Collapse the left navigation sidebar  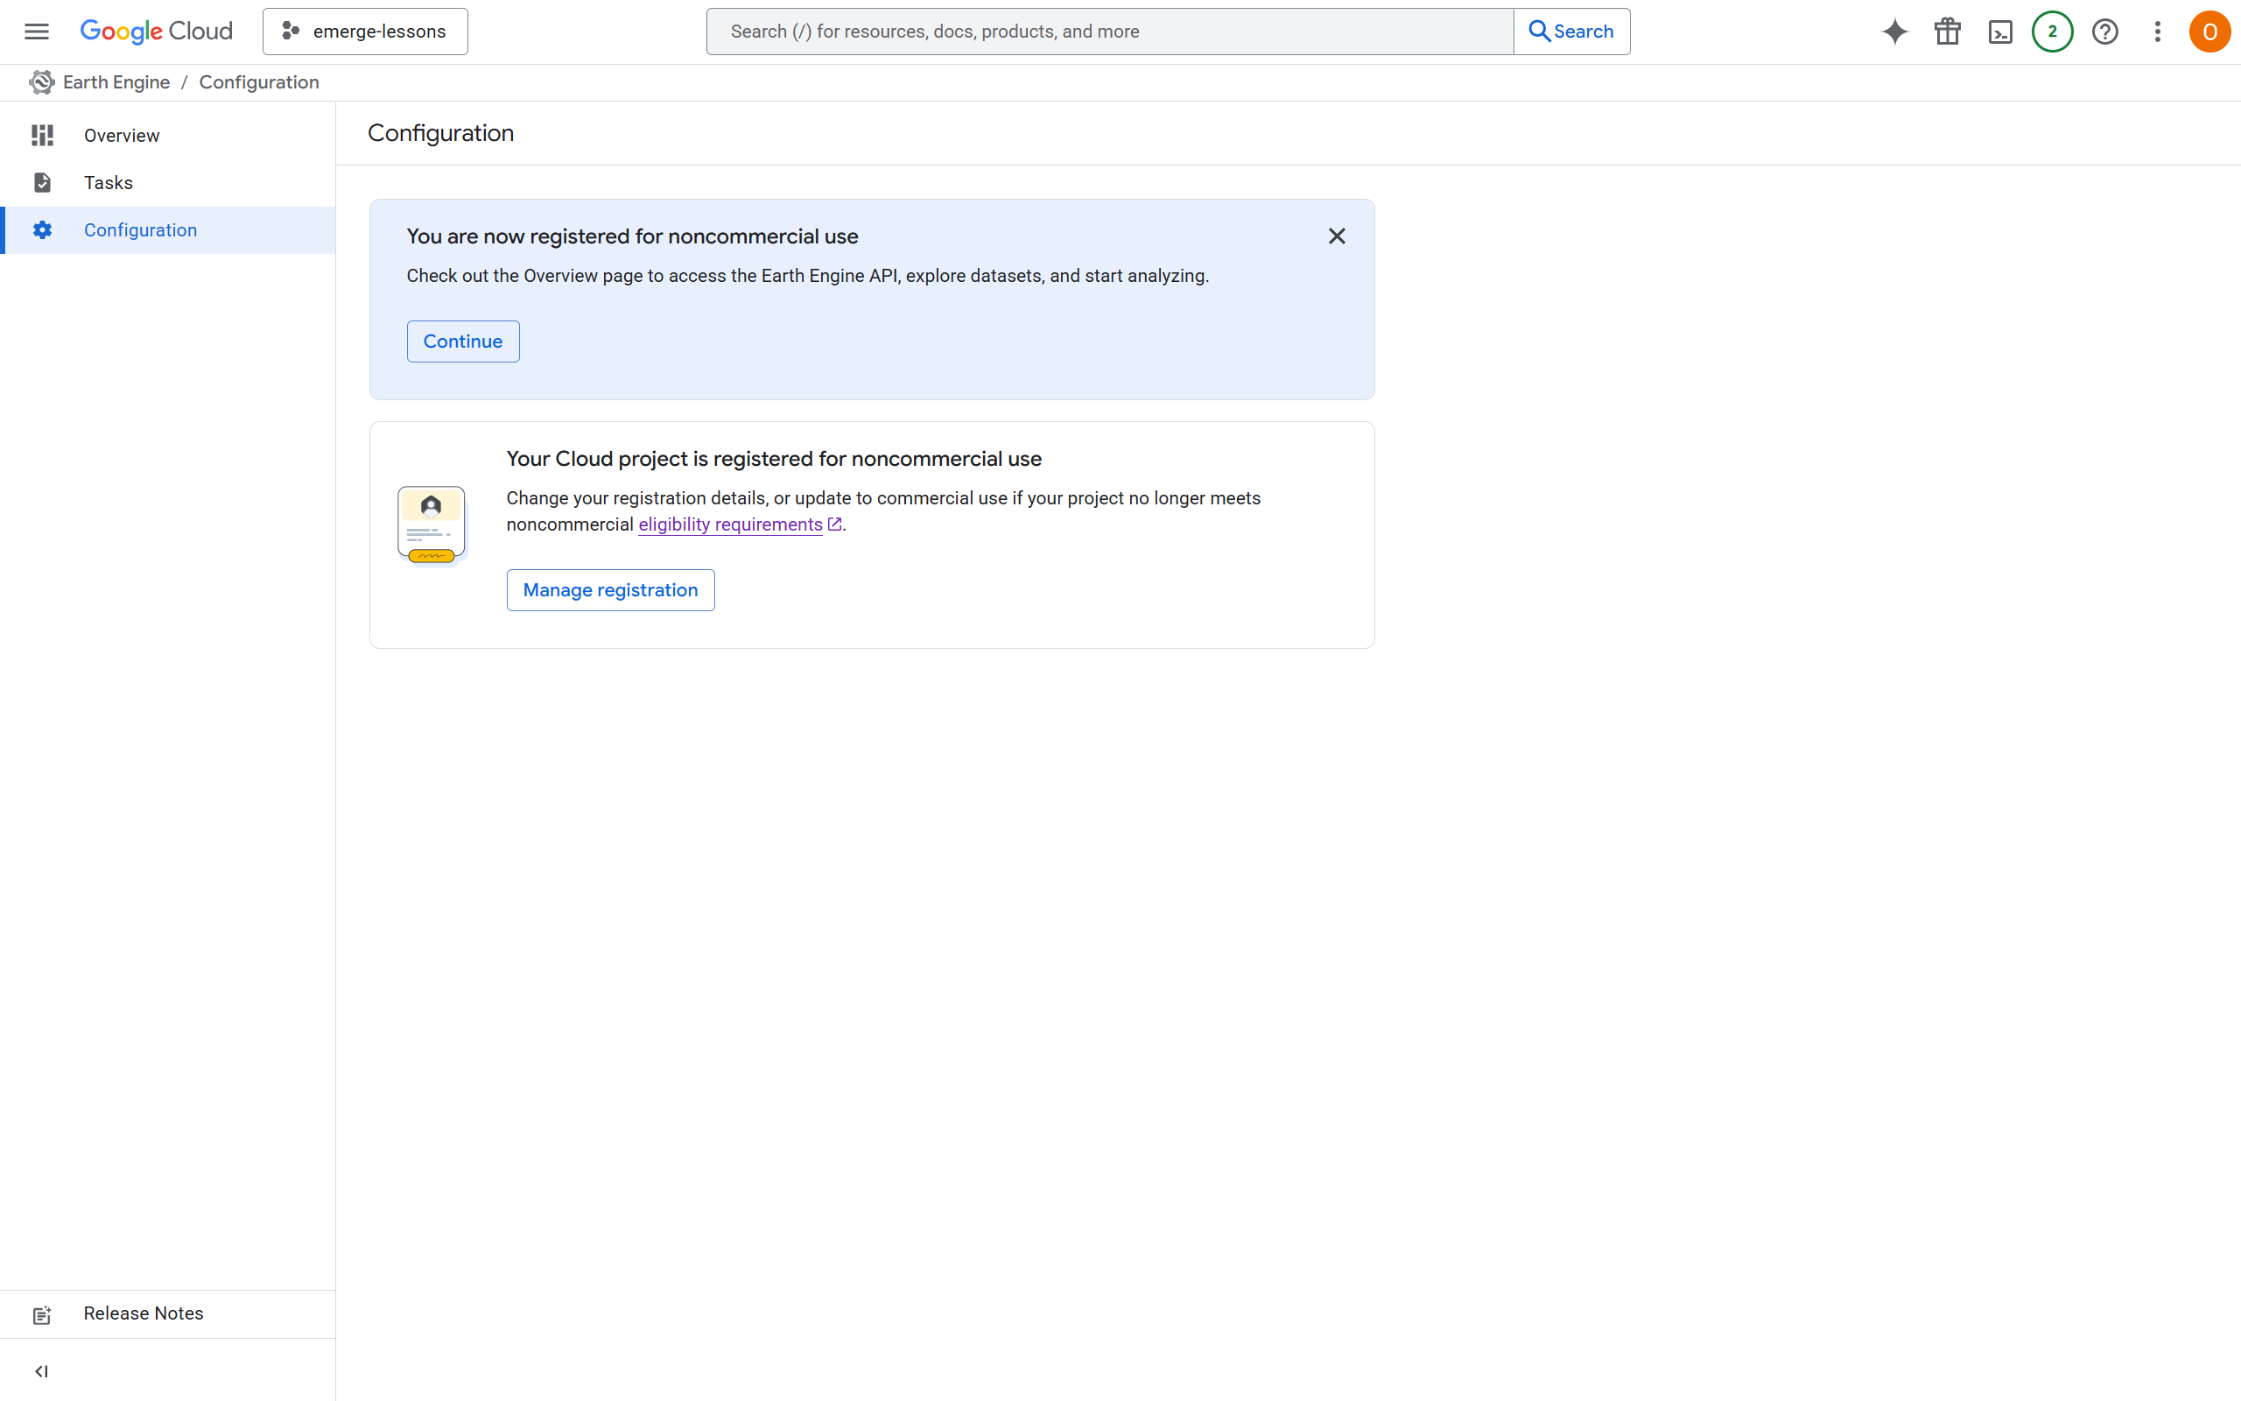point(42,1371)
